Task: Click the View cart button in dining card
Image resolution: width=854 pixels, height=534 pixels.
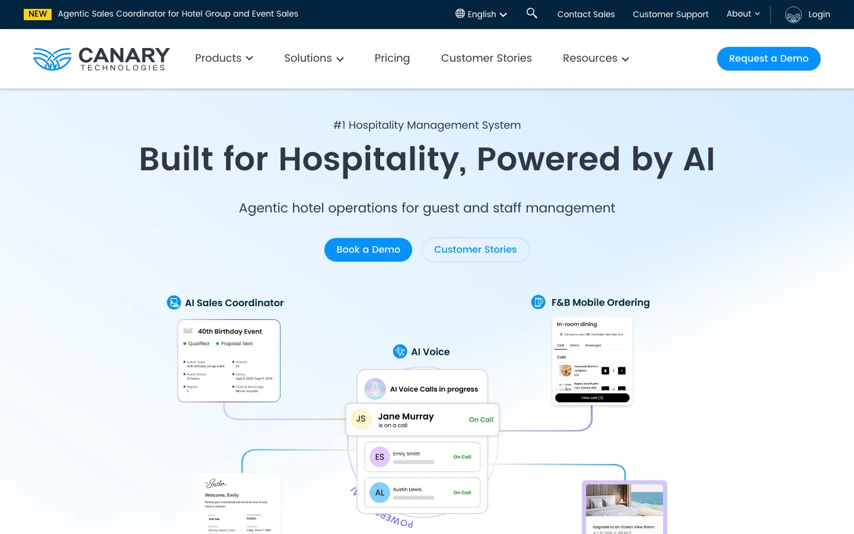Action: click(592, 398)
